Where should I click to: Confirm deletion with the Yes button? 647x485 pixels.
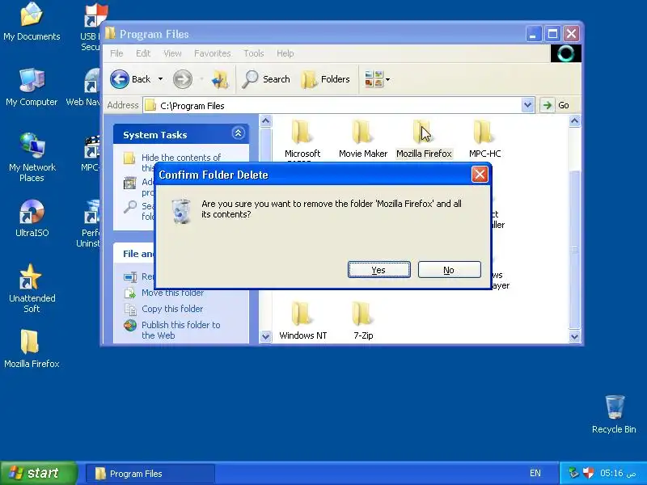point(378,270)
